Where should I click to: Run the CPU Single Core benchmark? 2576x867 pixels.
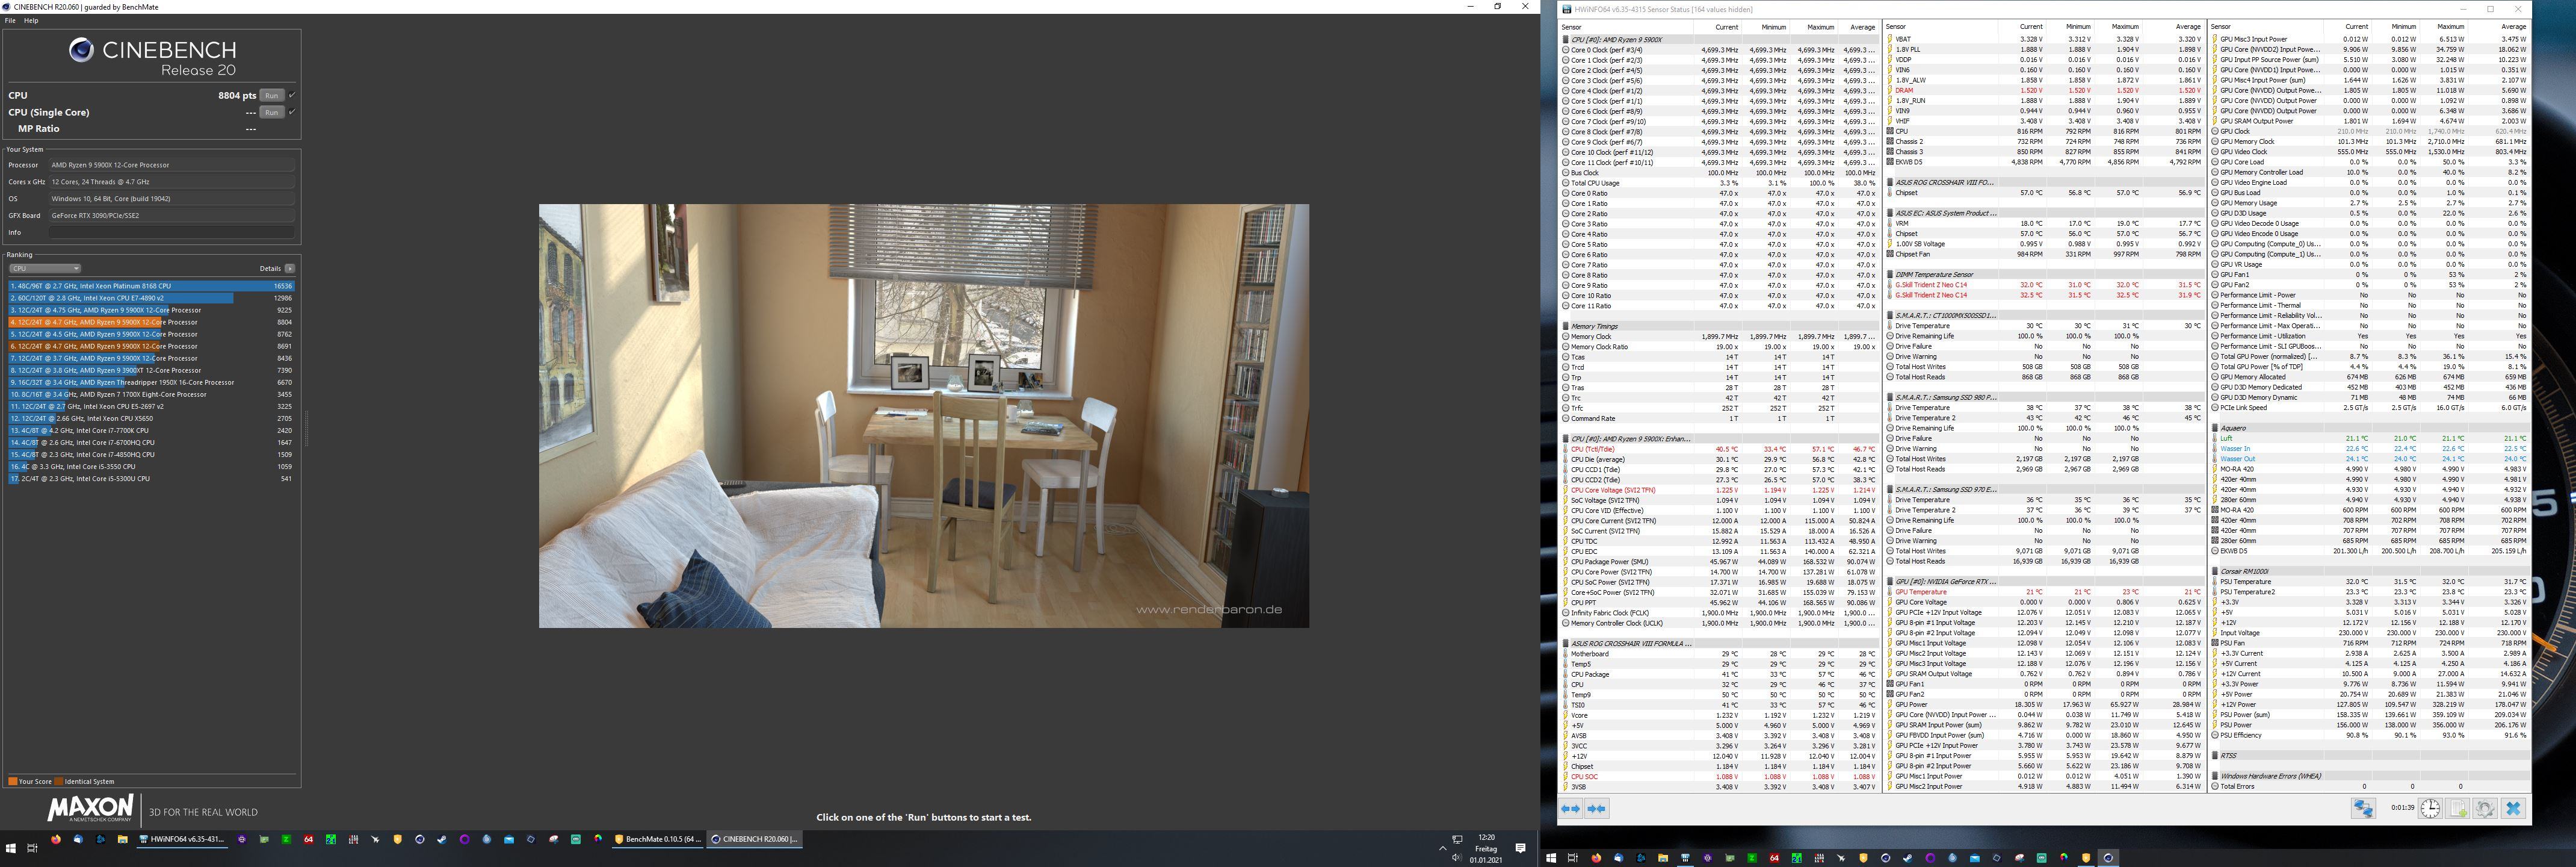click(271, 112)
